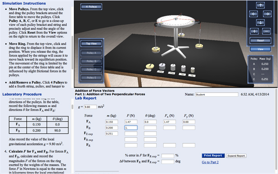
Task: Zoom out with the minus button
Action: coord(267,31)
